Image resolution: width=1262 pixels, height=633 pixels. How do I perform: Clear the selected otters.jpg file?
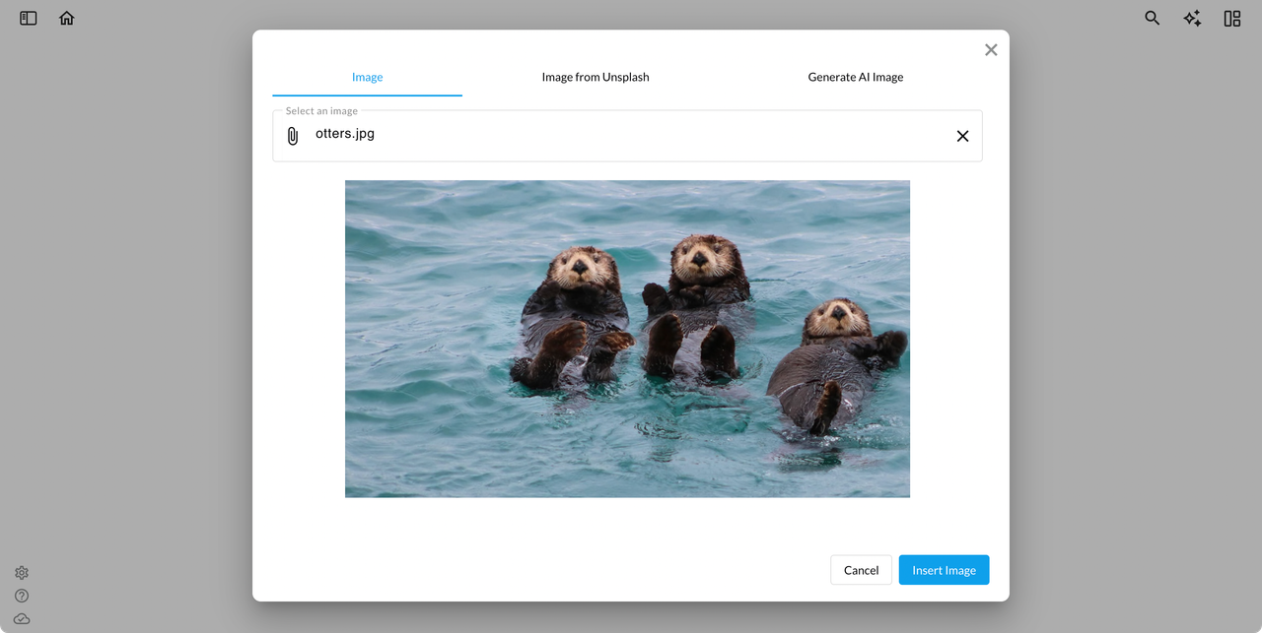(x=963, y=136)
